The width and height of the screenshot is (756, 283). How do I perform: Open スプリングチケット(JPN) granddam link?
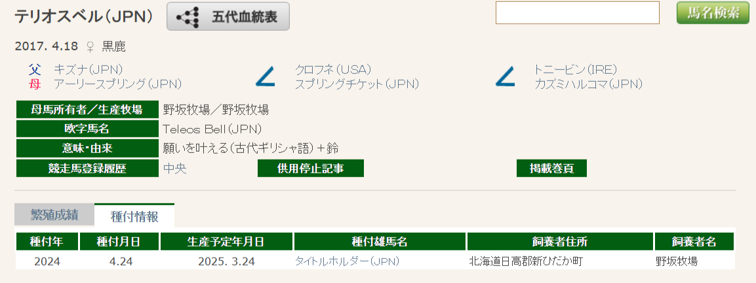click(x=357, y=84)
